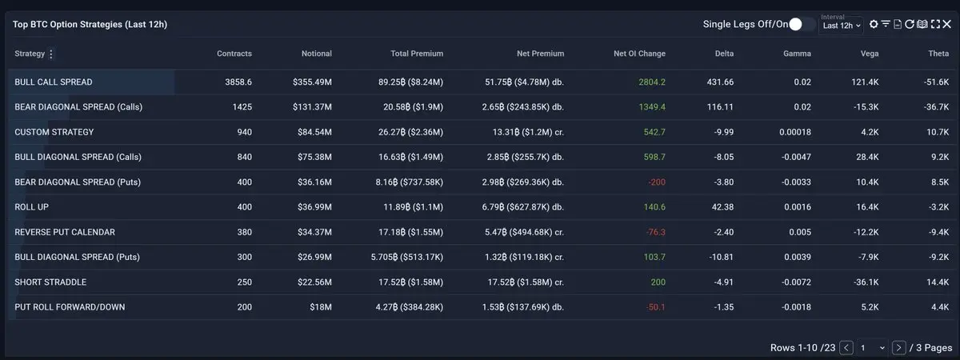Screen dimensions: 960x360
Task: Go to the next page of rows
Action: (899, 348)
